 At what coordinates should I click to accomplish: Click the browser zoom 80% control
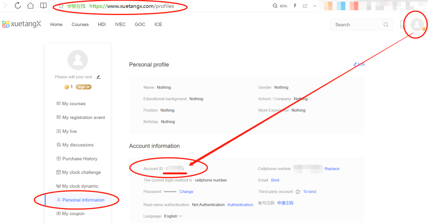(280, 6)
